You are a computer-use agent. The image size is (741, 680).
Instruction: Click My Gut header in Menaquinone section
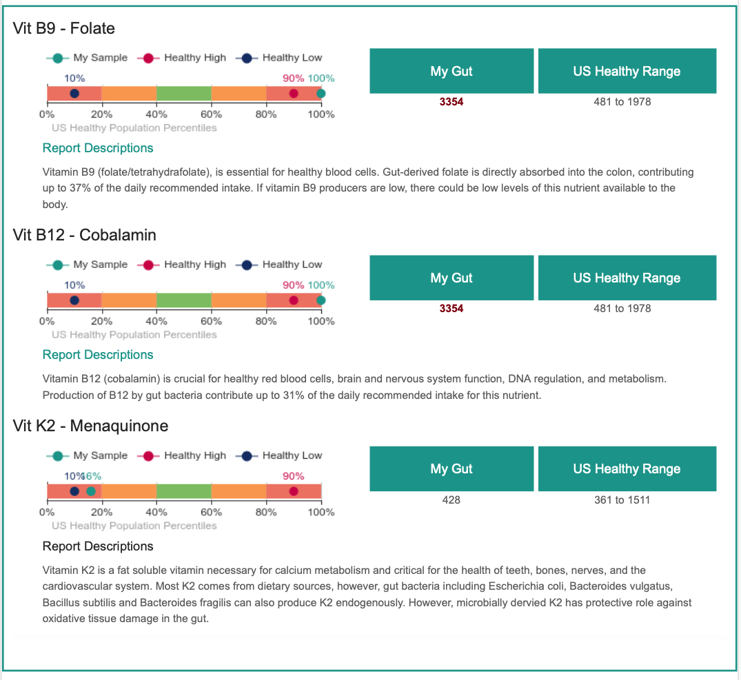(x=451, y=469)
